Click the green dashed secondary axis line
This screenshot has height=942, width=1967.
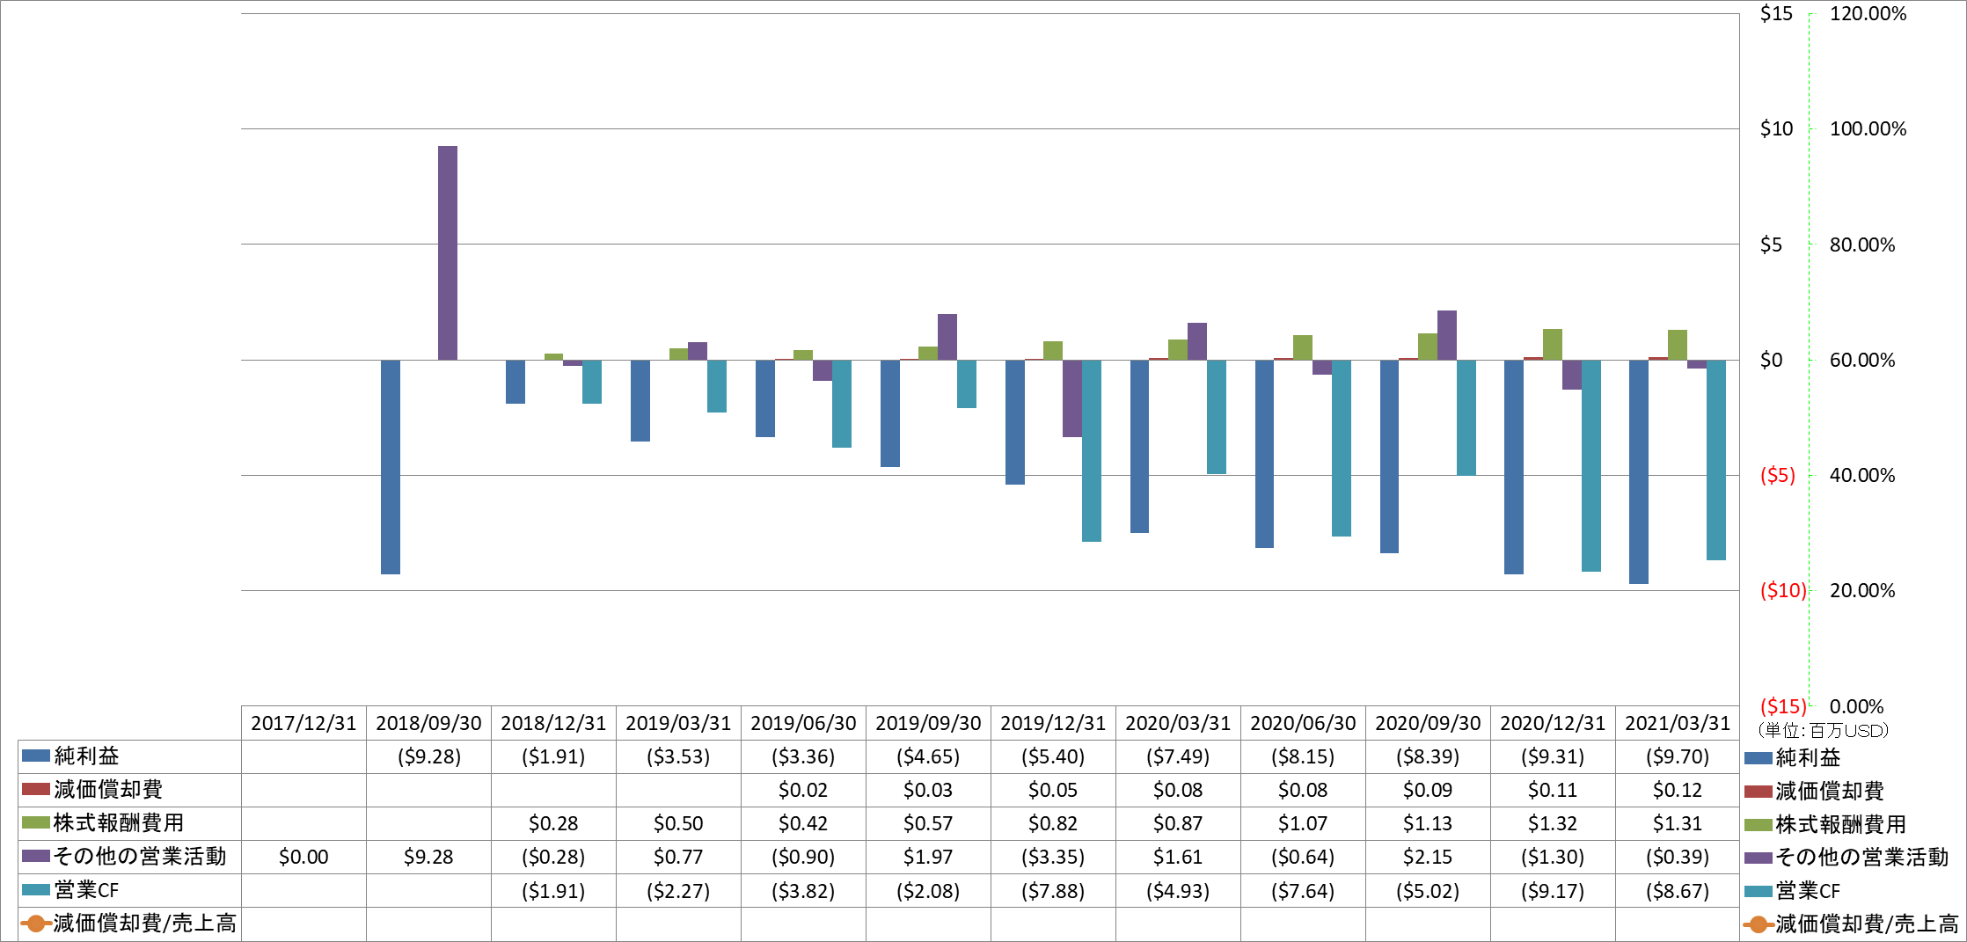1810,360
